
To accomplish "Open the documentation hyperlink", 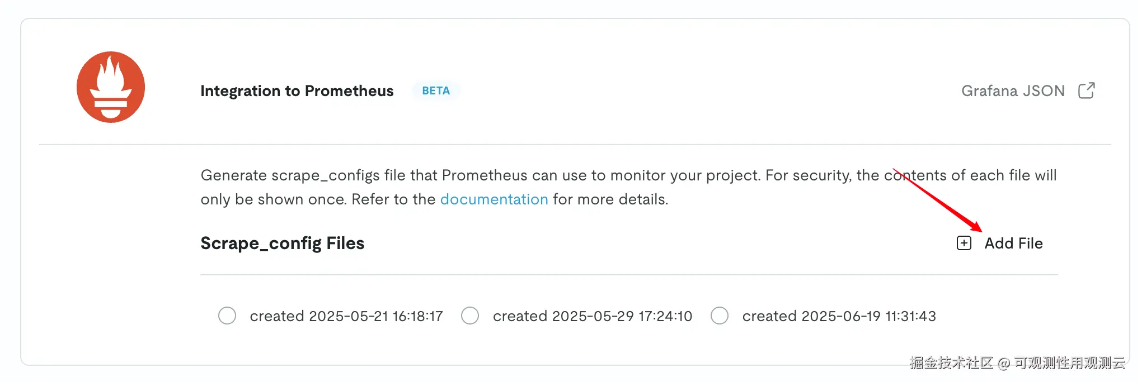I will [x=494, y=199].
